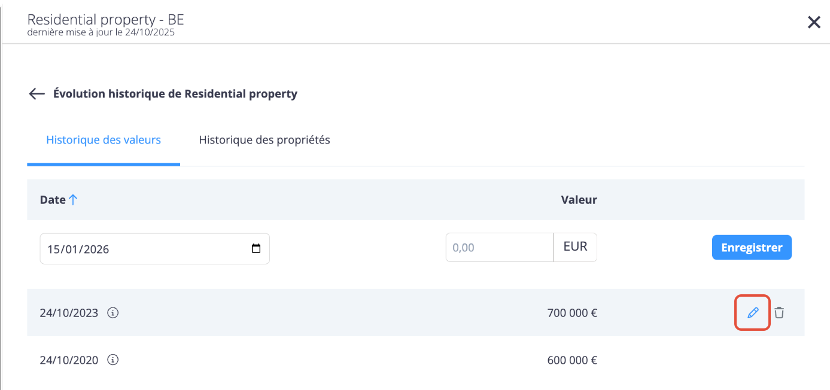
Task: Close the Residential property panel
Action: [814, 23]
